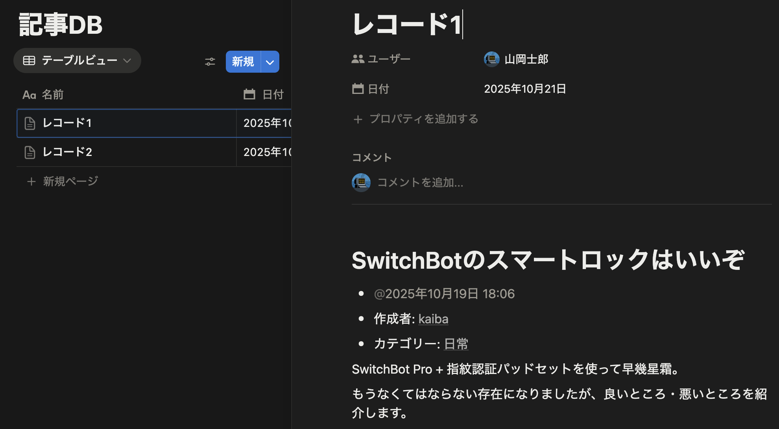Click the plus icon for プロパティを追加する
The image size is (779, 429).
click(x=358, y=119)
